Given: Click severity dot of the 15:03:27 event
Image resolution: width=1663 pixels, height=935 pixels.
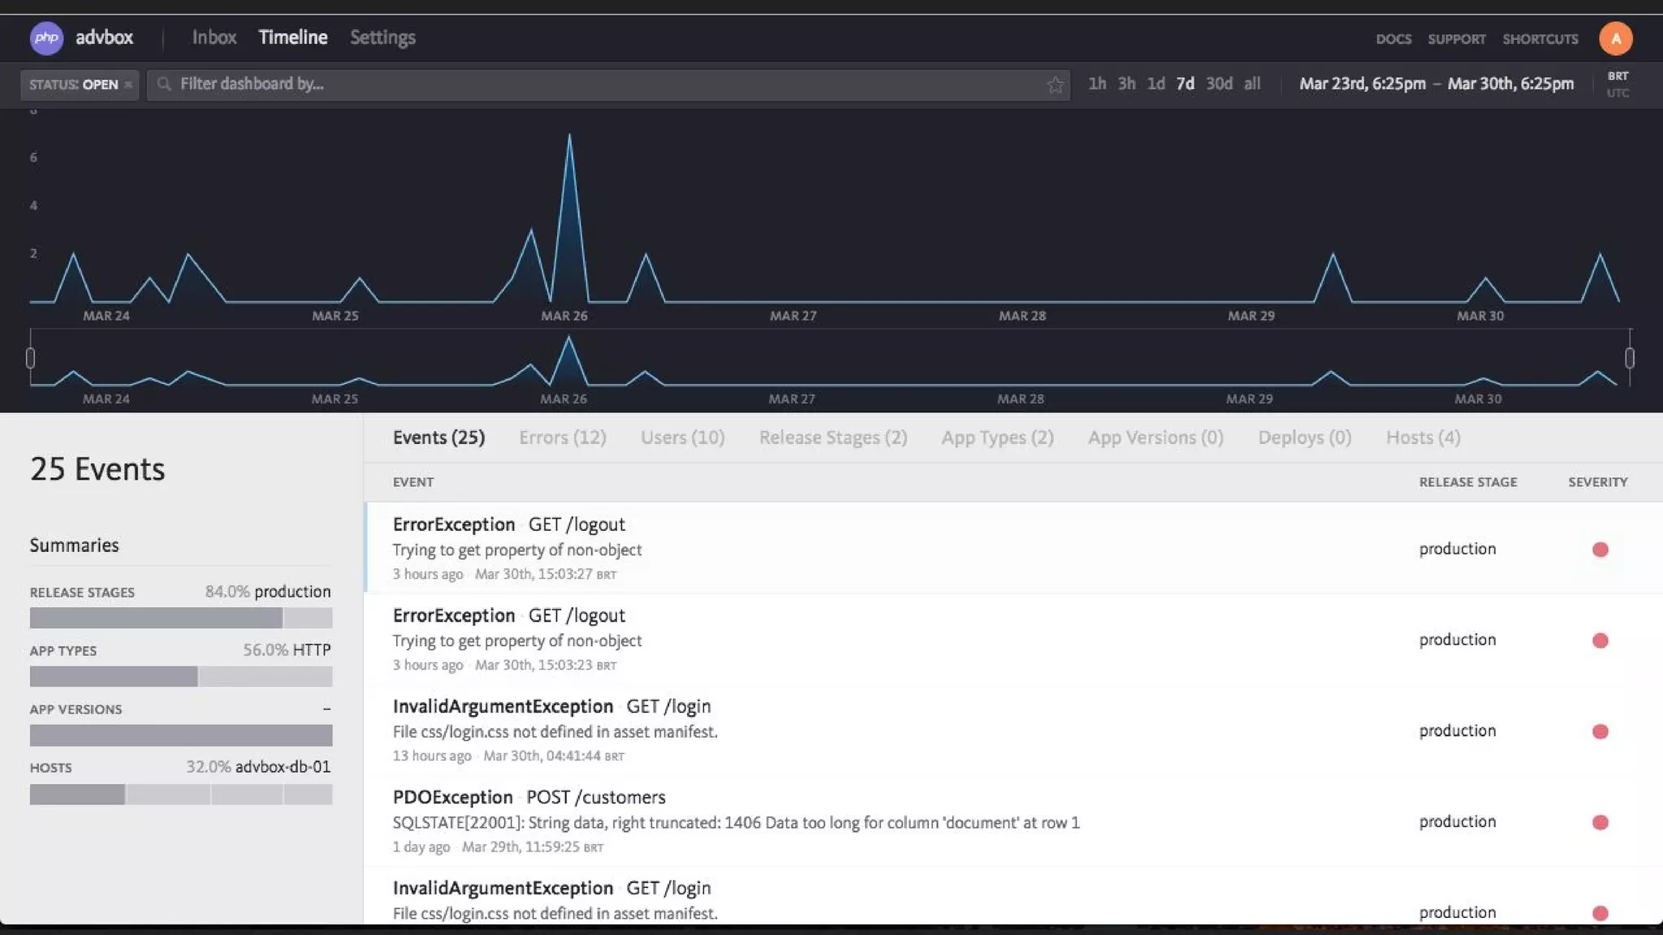Looking at the screenshot, I should (x=1600, y=549).
